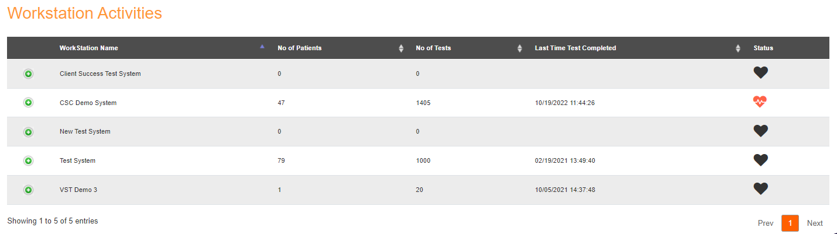Click the heart status icon for Client Success Test System
This screenshot has width=837, height=234.
click(x=760, y=73)
